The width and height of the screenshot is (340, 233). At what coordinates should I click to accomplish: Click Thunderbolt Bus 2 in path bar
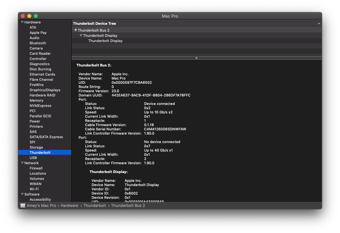click(128, 205)
